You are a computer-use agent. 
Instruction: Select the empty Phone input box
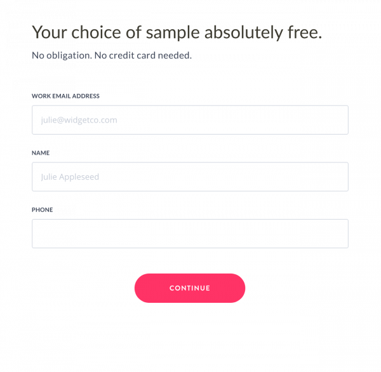tap(190, 234)
